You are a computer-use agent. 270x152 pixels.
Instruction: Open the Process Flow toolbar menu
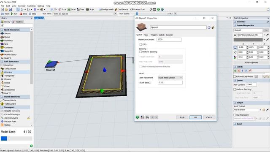tap(137, 9)
